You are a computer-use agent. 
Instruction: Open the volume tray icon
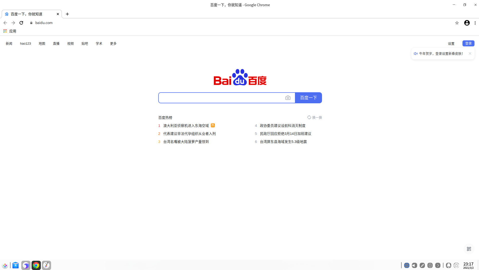[x=414, y=265]
